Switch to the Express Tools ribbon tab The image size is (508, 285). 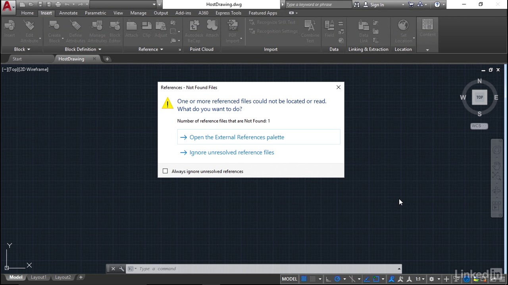pyautogui.click(x=228, y=13)
